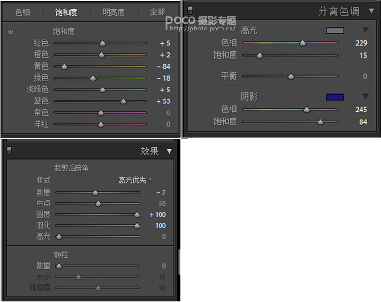Click the 颗粒 数量 slider handle

(59, 266)
